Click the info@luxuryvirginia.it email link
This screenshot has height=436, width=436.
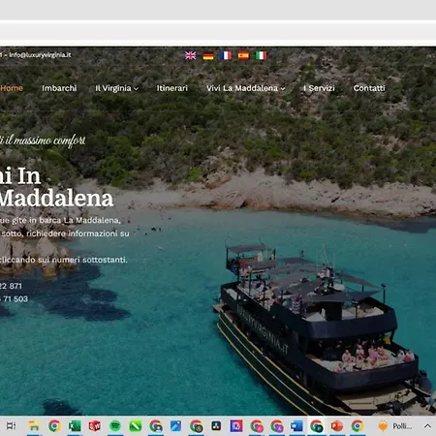[40, 55]
